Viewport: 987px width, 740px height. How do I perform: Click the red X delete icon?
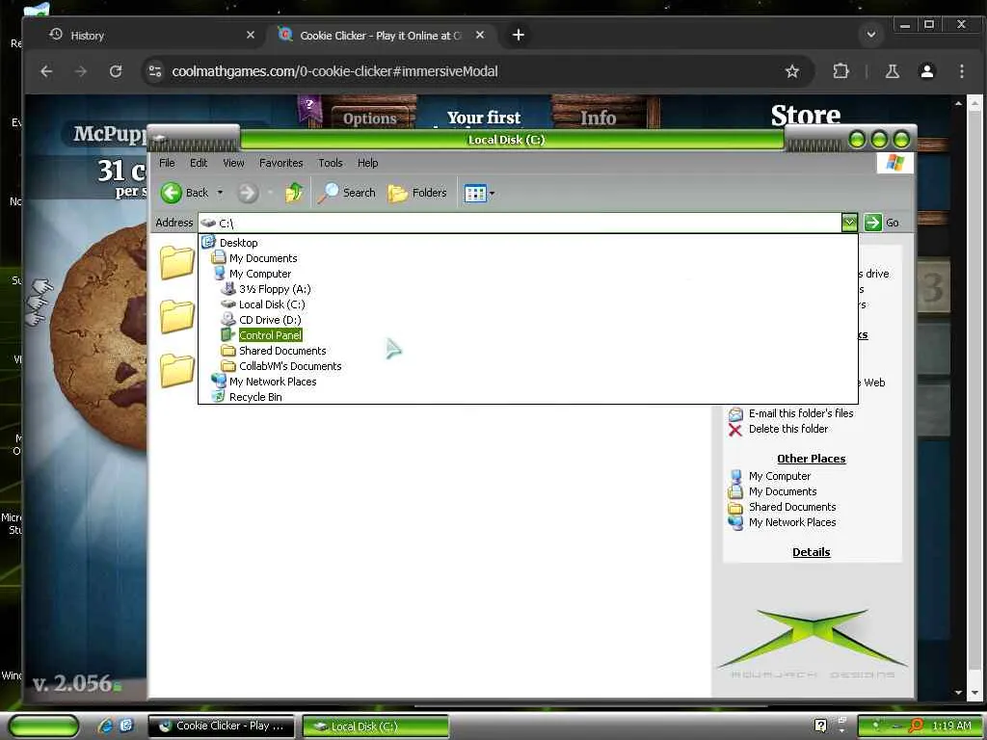[735, 430]
